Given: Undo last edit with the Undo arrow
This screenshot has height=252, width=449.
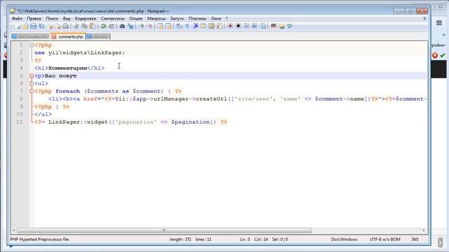Looking at the screenshot, I should (x=103, y=27).
